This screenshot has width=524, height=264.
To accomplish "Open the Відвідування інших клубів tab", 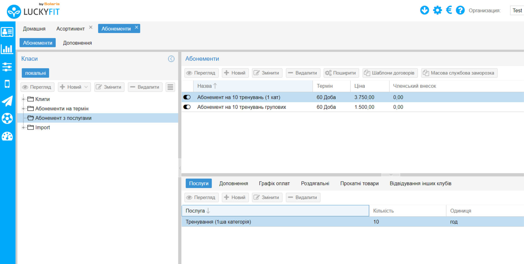I will point(421,183).
